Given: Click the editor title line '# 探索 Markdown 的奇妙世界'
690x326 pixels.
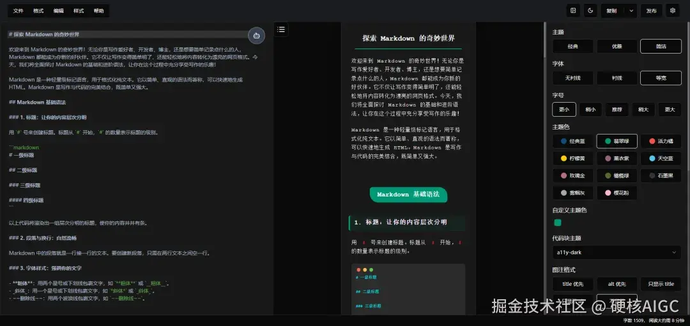Looking at the screenshot, I should tap(44, 34).
